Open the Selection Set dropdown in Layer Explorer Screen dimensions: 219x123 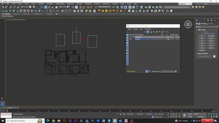click(x=167, y=71)
